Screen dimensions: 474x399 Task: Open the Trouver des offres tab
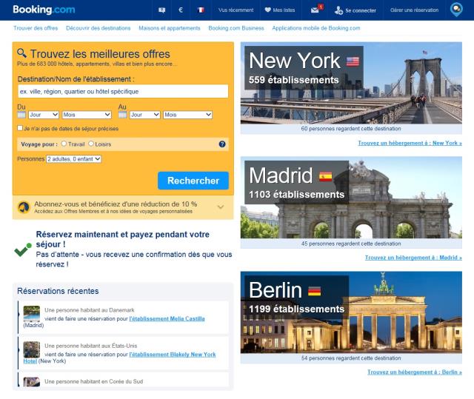[36, 28]
